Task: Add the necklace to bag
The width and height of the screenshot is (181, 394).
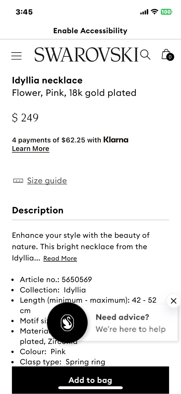Action: 90,380
